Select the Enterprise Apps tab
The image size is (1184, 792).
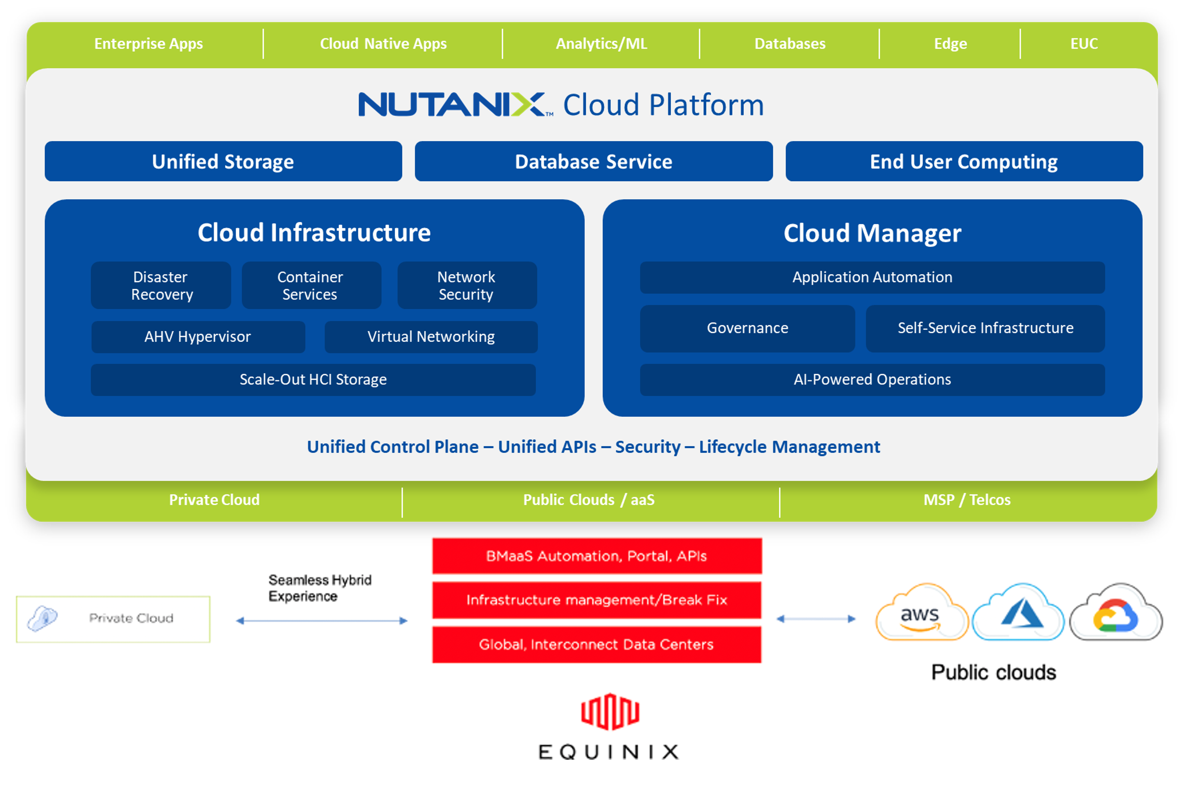tap(148, 44)
